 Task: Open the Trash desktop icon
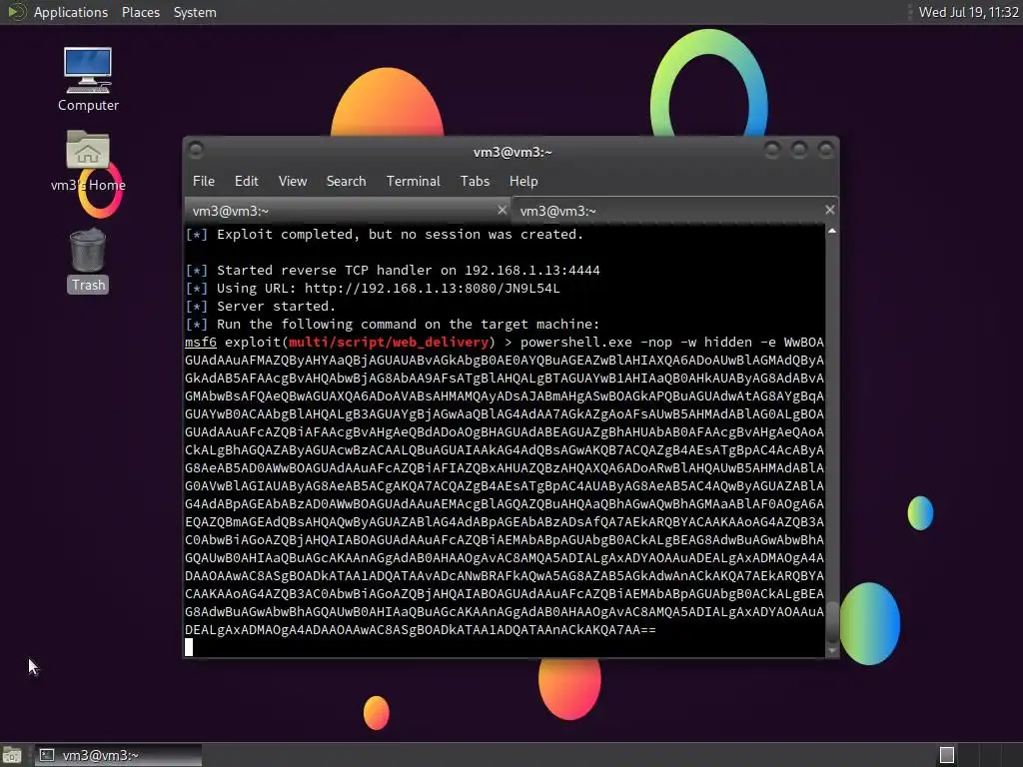tap(88, 261)
